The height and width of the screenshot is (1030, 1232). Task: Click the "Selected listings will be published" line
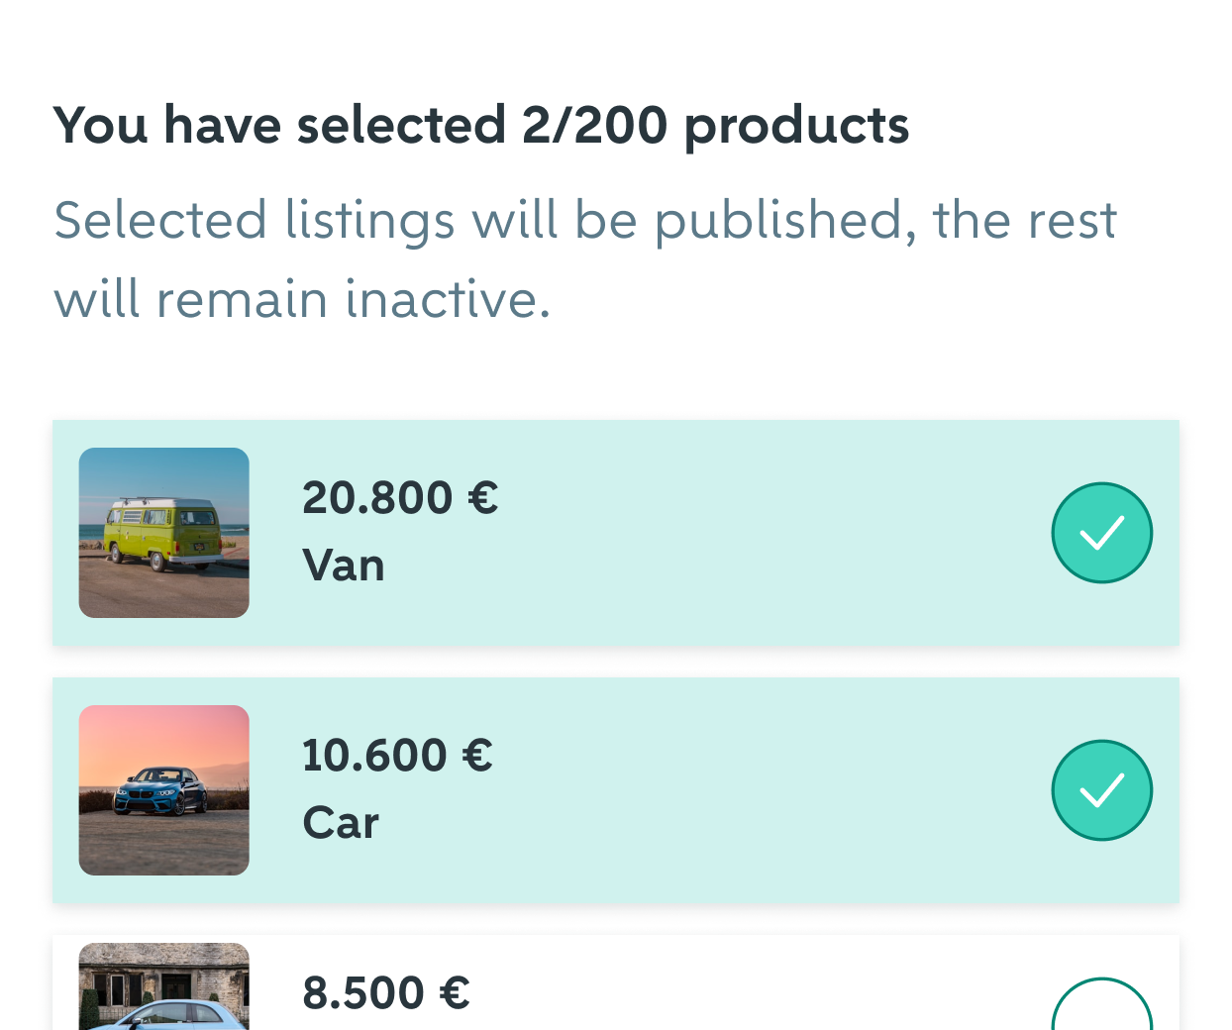tap(584, 220)
